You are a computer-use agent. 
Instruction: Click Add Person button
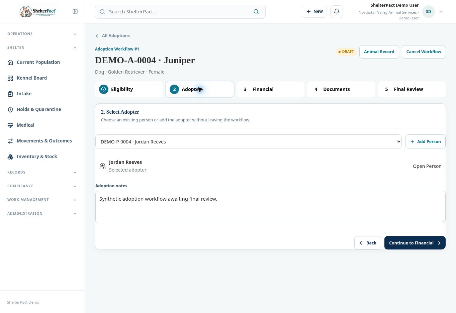coord(425,141)
